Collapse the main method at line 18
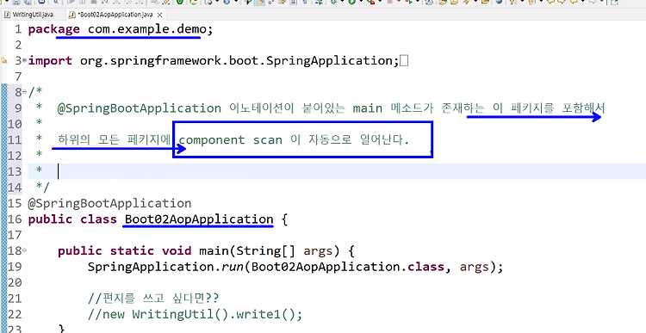The image size is (646, 333). [x=25, y=250]
